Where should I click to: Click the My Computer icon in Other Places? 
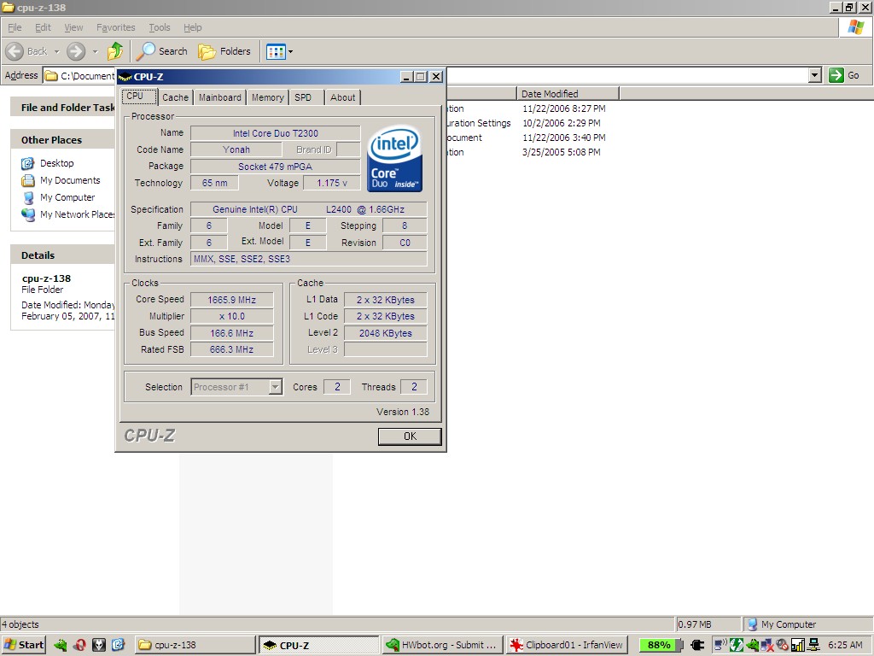[x=28, y=198]
